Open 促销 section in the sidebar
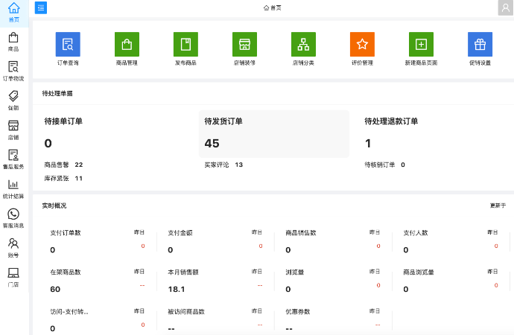Viewport: 514px width, 335px height. tap(13, 100)
